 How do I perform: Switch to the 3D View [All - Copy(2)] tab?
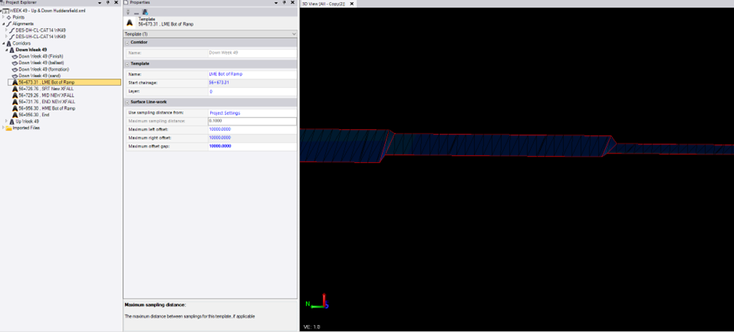point(324,4)
